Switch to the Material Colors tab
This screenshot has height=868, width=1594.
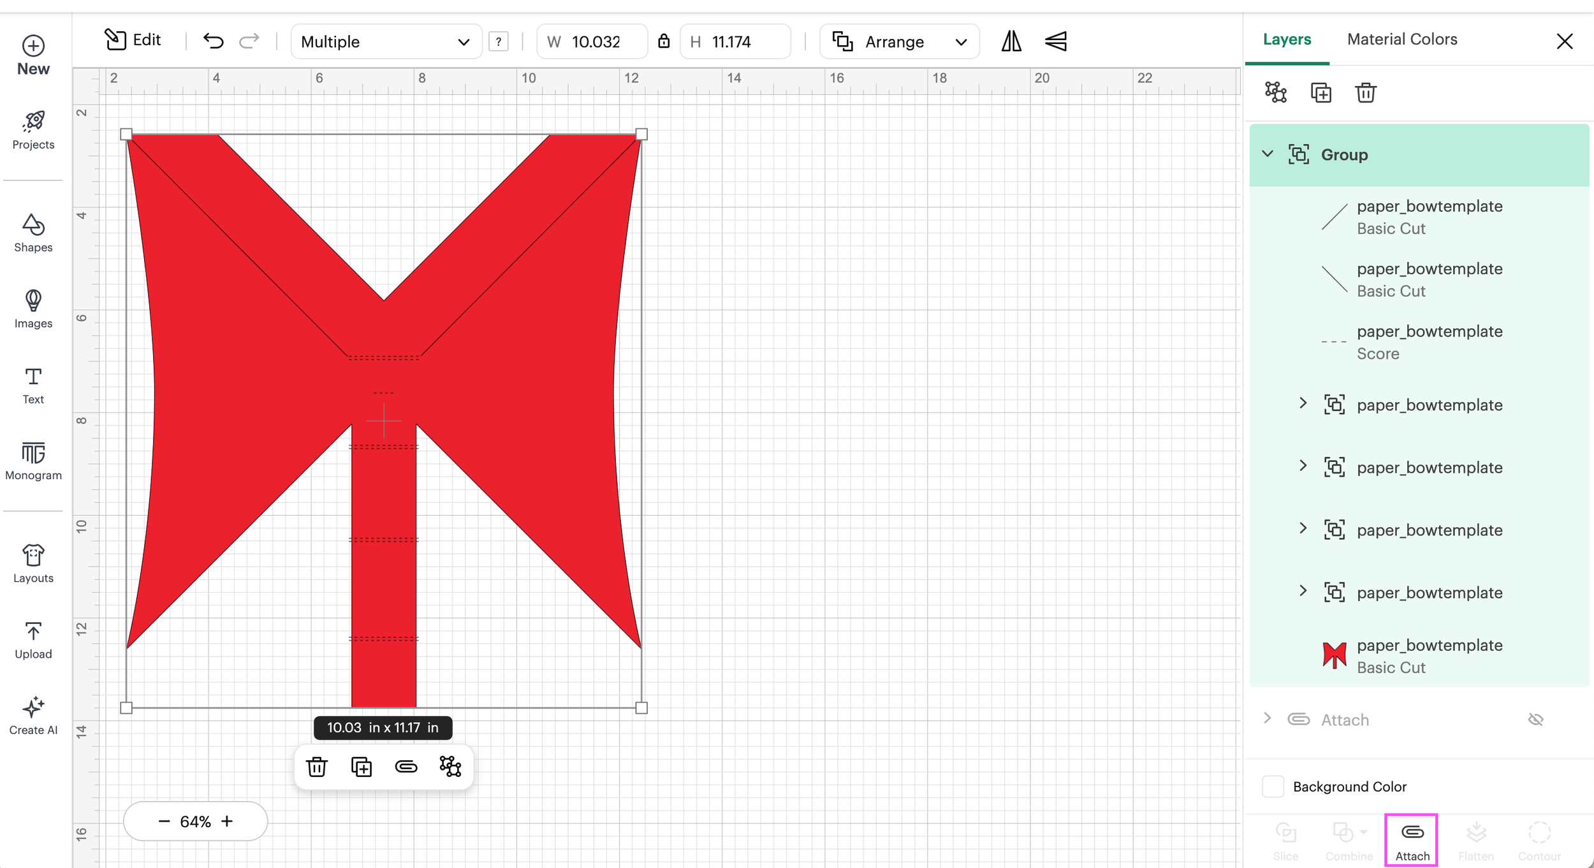(x=1402, y=40)
